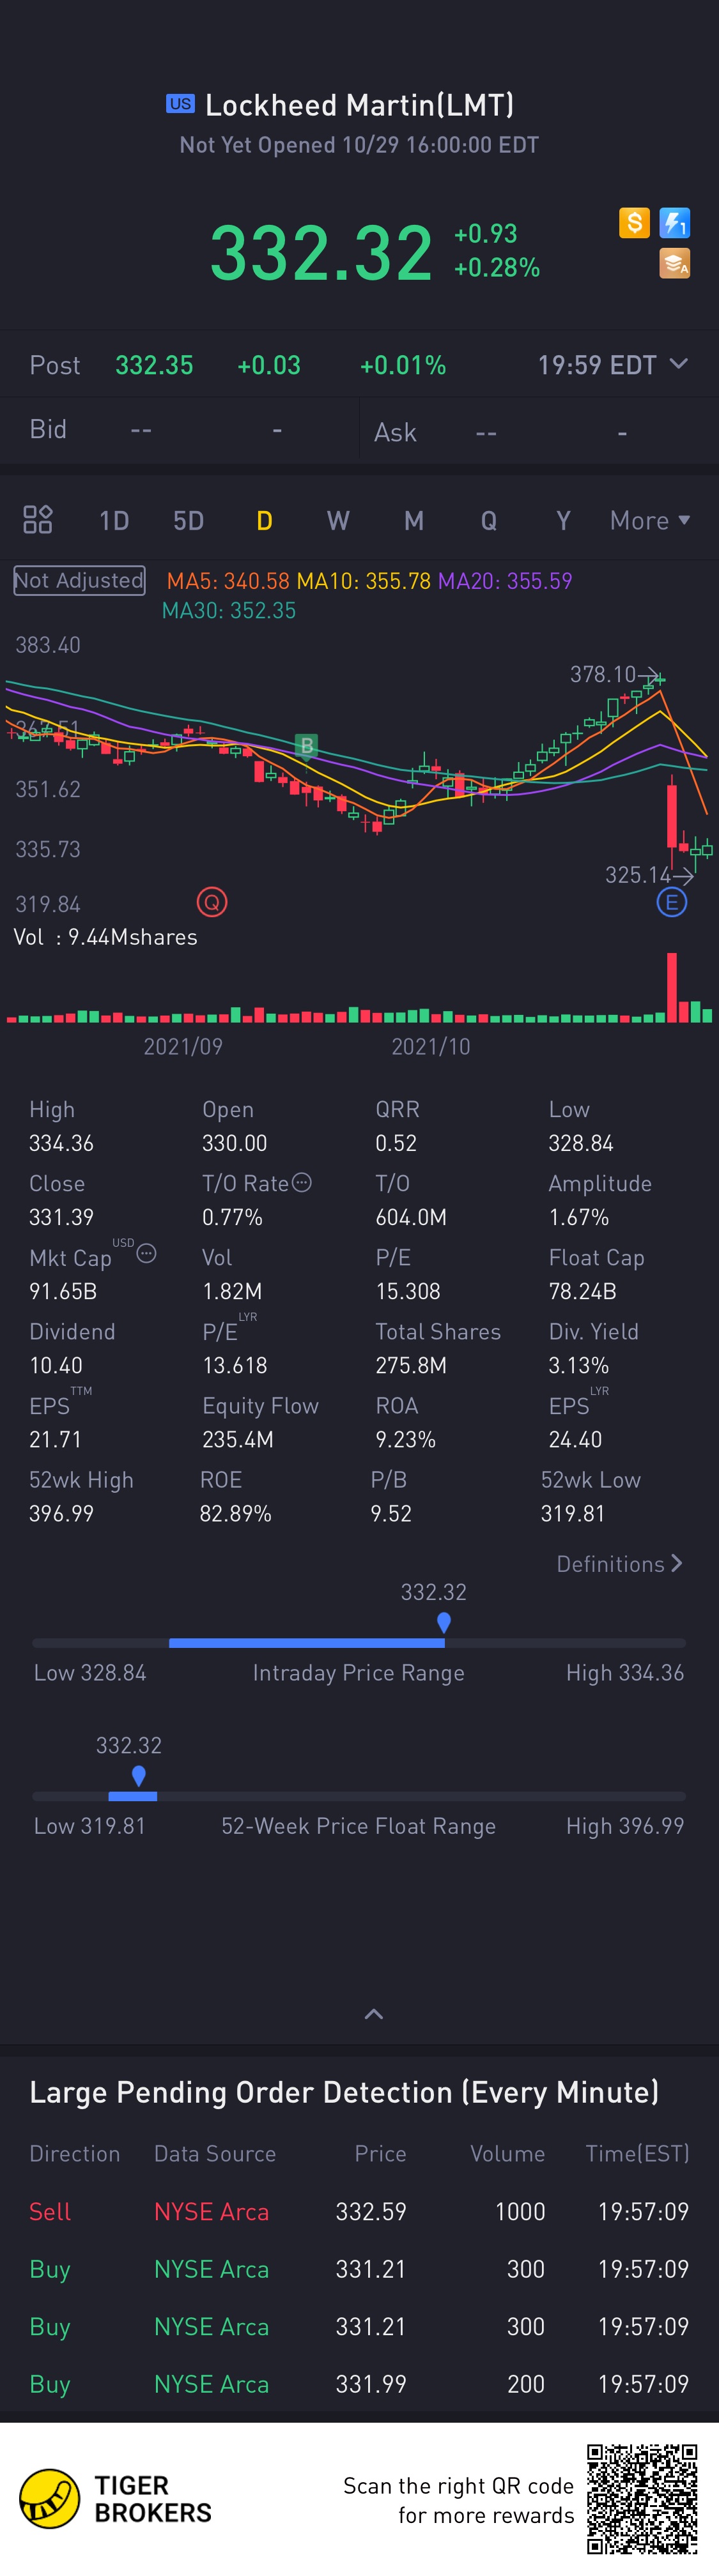Tap the ROE value 82.89%

(x=236, y=1513)
